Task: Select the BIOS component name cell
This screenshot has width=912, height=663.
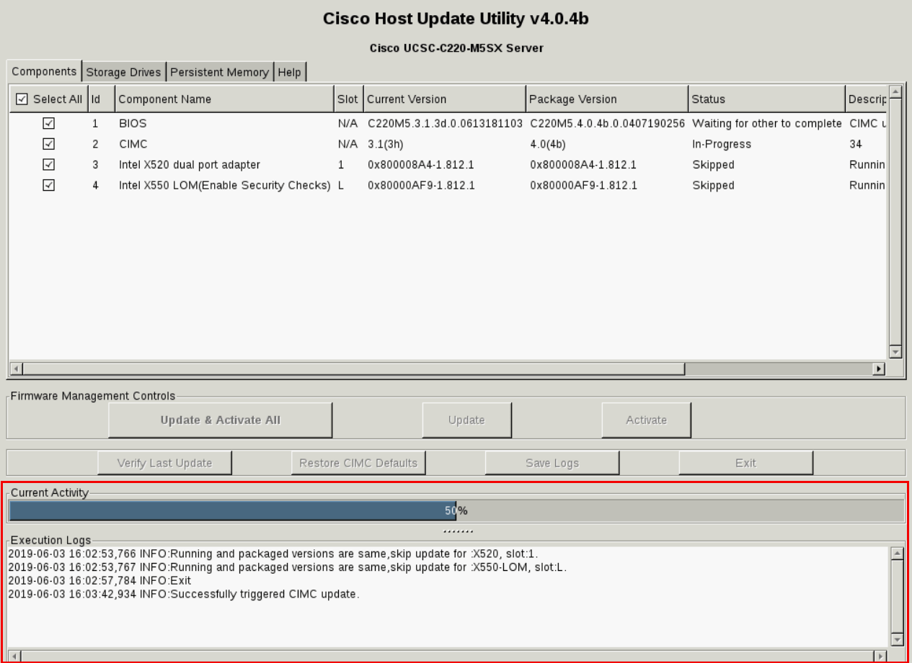Action: 133,123
